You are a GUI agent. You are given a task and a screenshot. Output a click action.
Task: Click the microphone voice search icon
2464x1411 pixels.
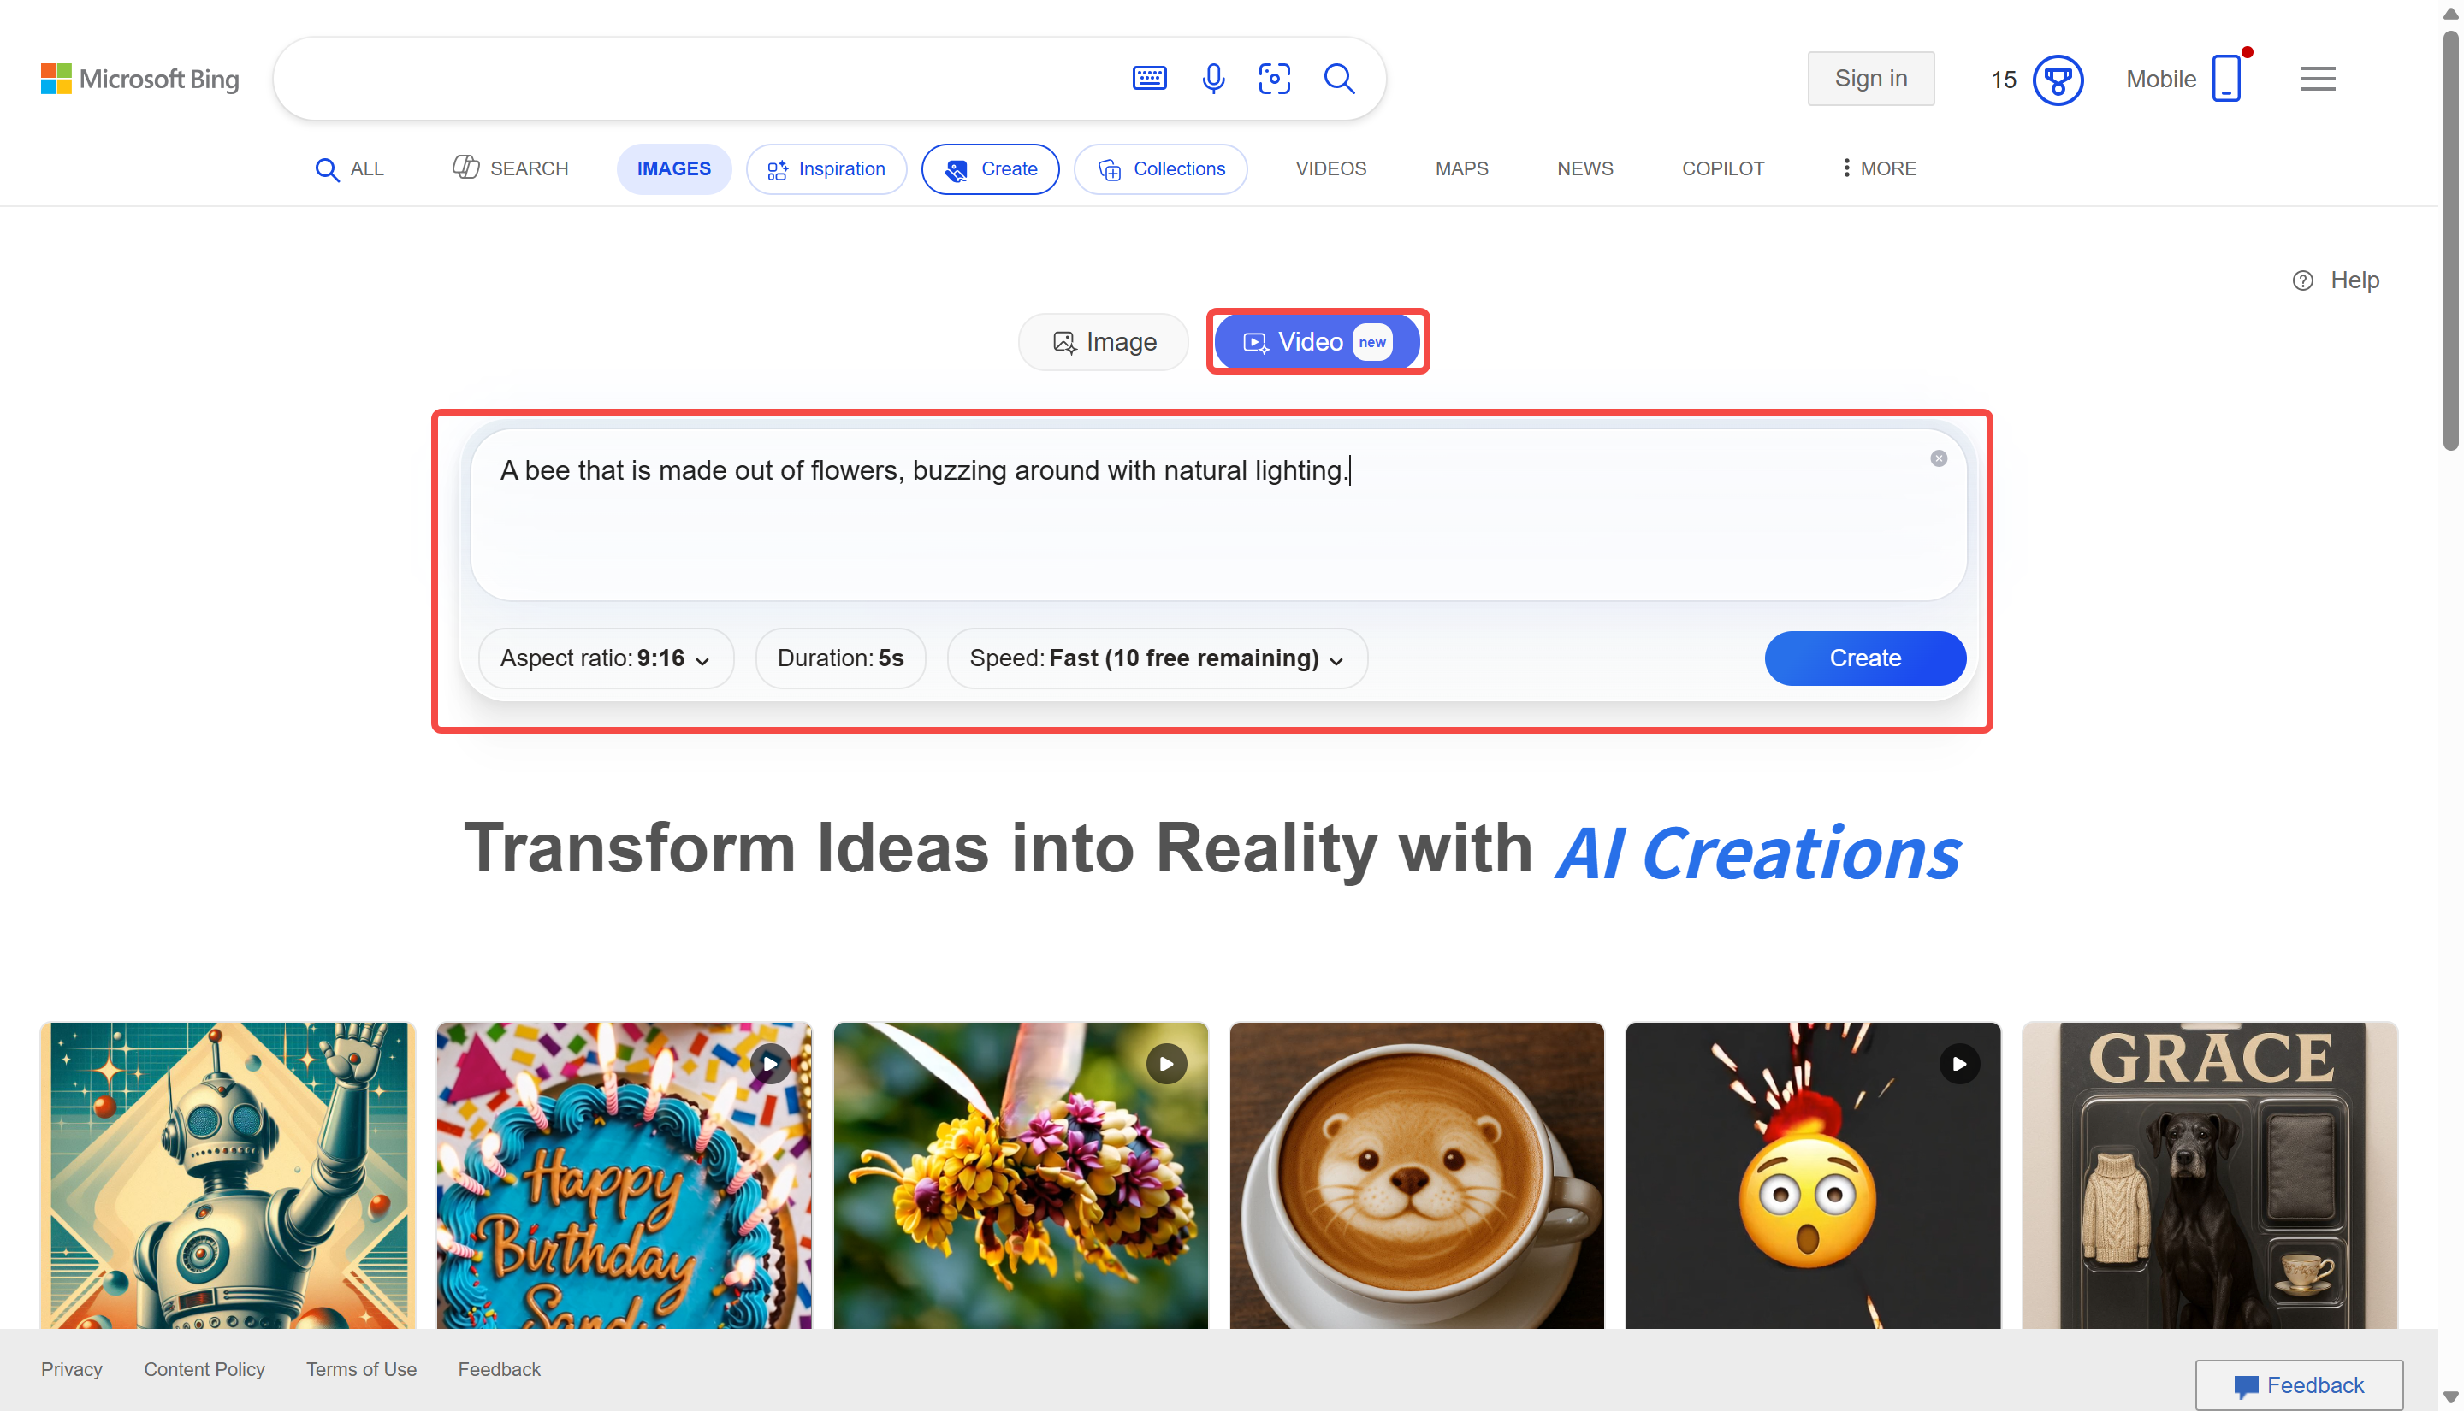pos(1212,79)
